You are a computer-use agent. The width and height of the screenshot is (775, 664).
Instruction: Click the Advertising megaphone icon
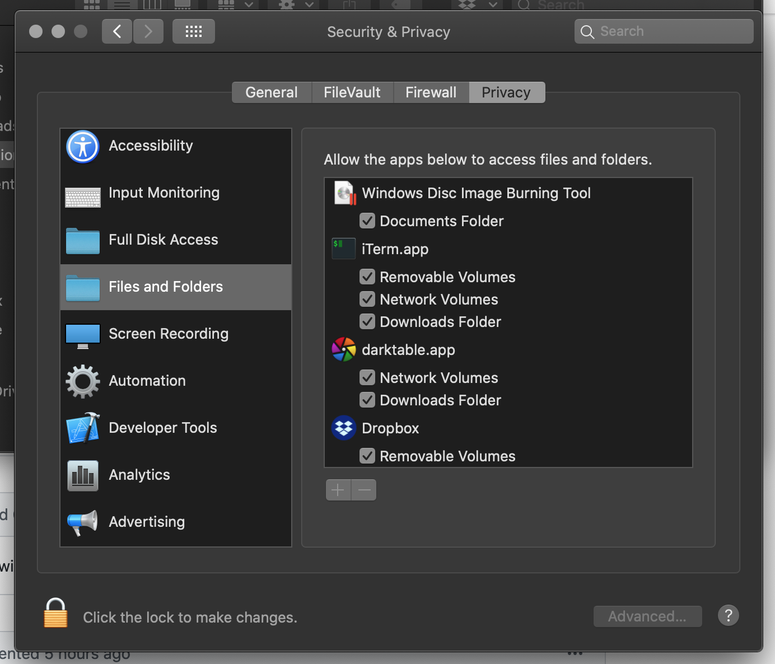[83, 523]
